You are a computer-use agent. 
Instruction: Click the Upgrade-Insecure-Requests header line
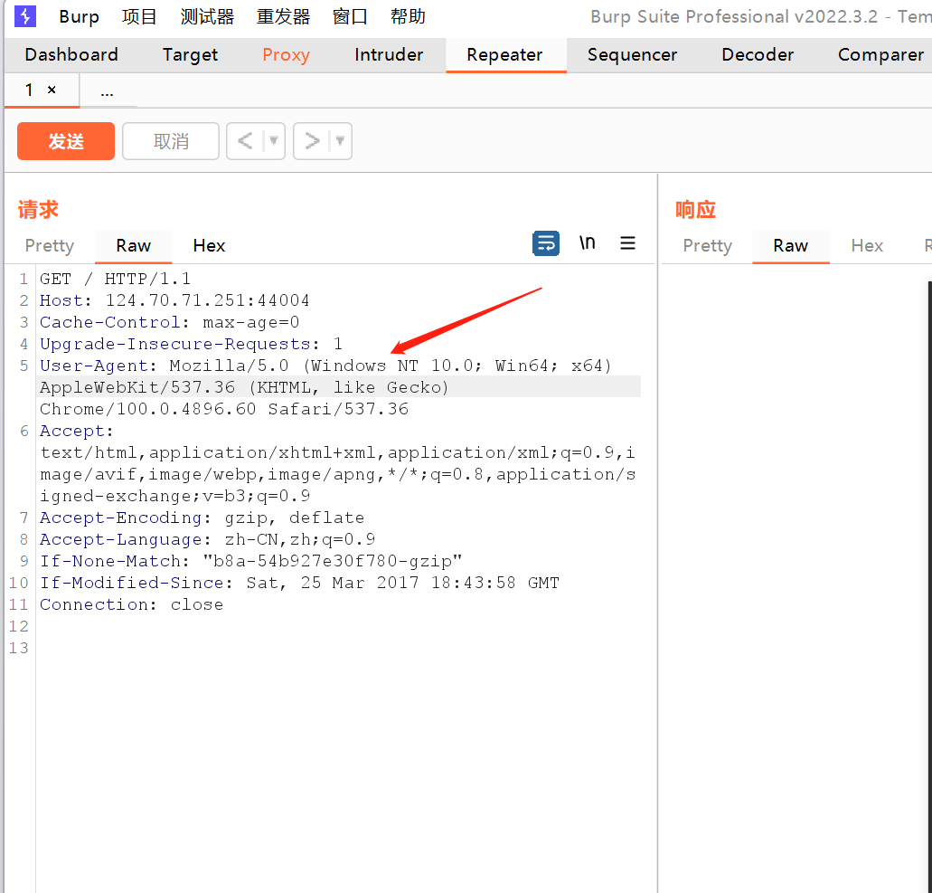coord(191,344)
